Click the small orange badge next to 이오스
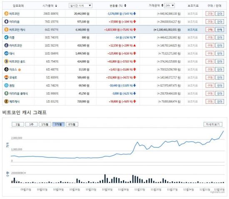Screen dimensions: 229x199 pyautogui.click(x=19, y=70)
